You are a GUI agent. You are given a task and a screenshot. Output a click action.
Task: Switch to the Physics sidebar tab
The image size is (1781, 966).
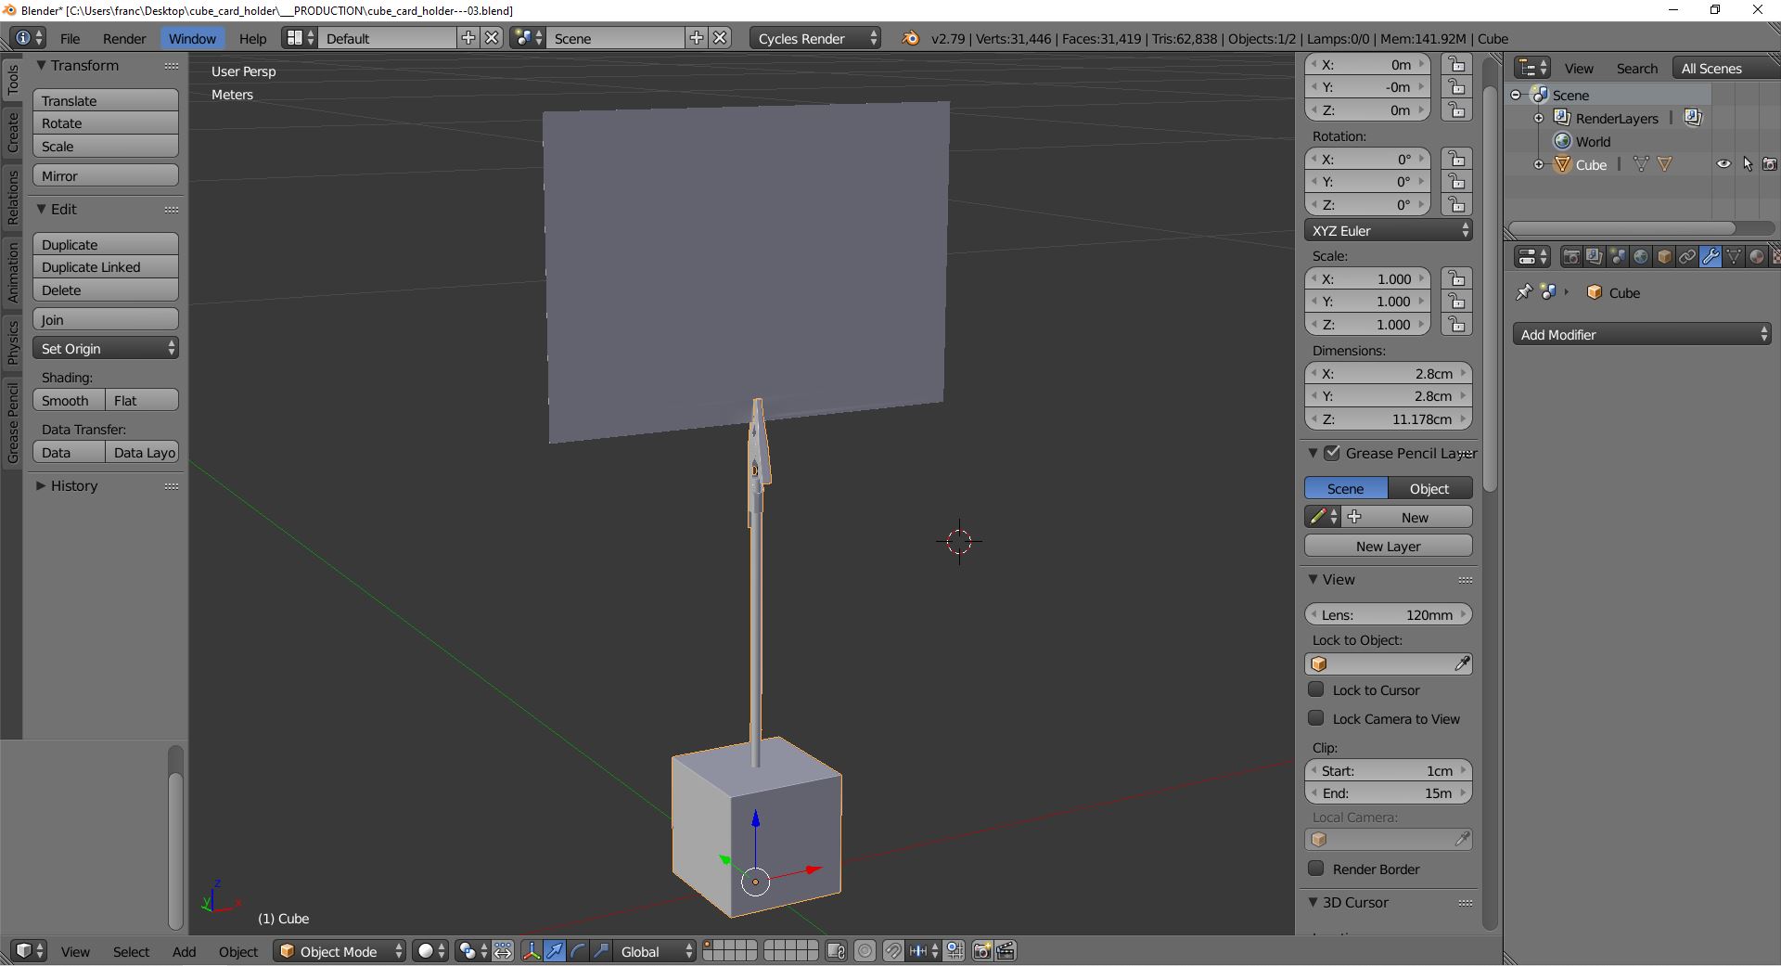point(12,342)
